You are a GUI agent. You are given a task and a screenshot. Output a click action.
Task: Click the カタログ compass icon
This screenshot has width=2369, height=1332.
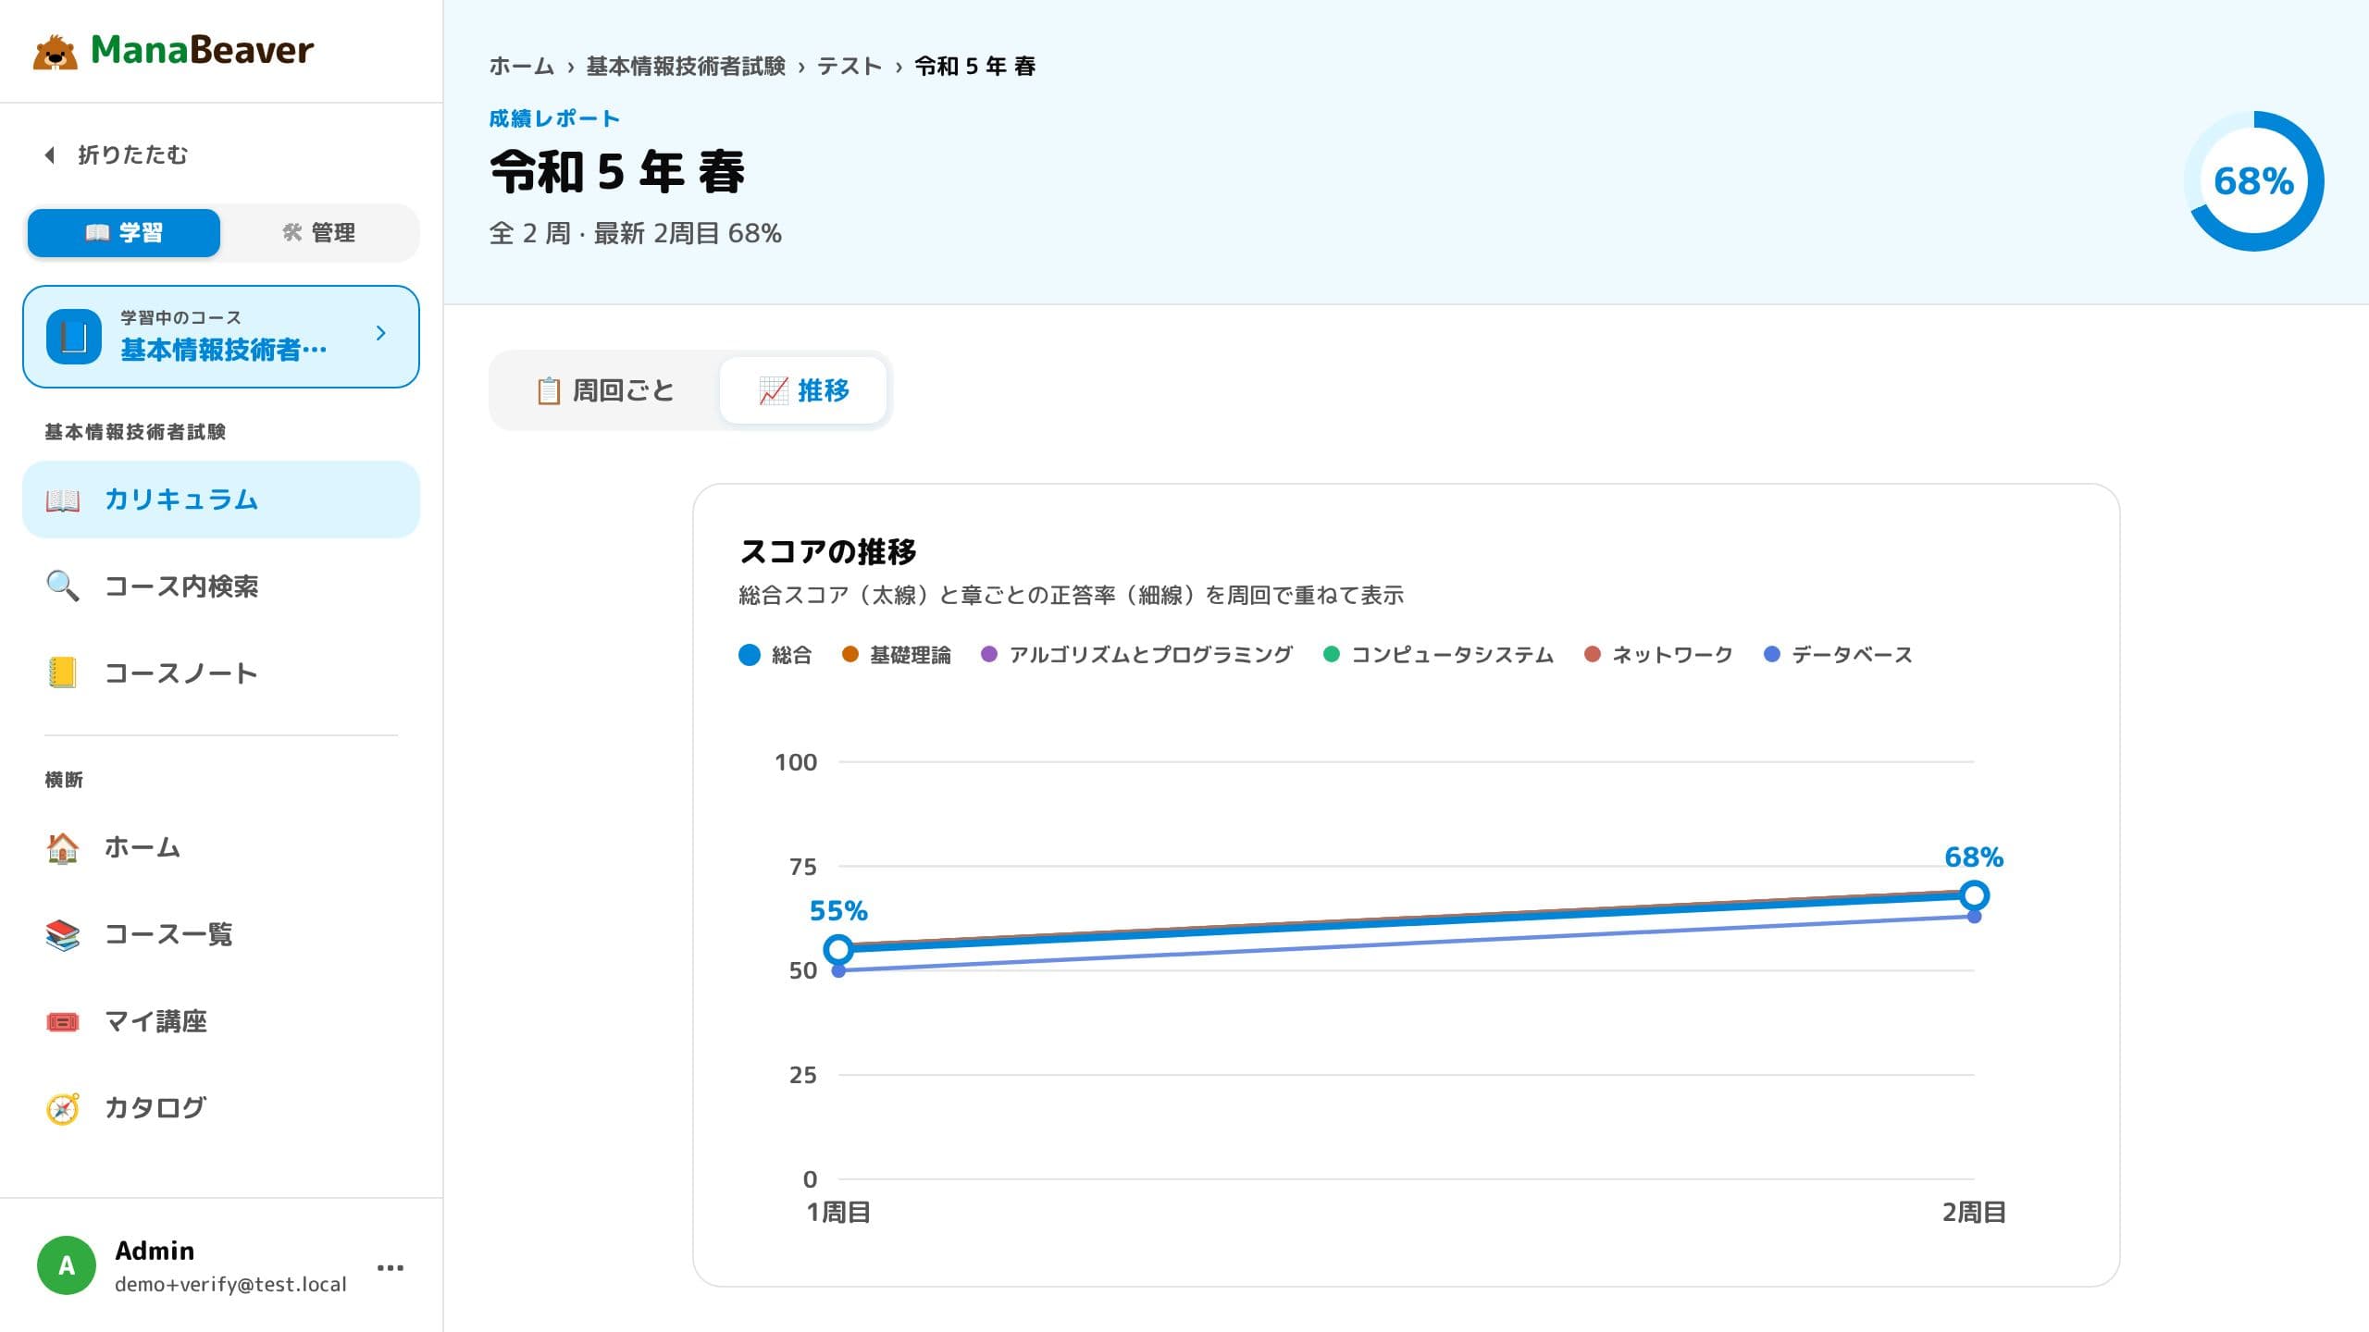pos(63,1108)
